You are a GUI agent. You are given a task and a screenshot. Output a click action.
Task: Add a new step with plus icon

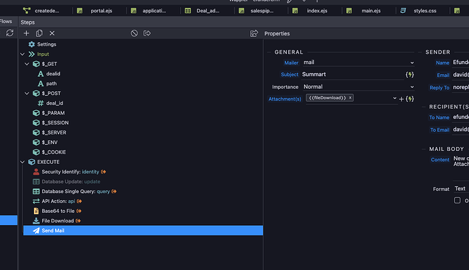click(x=27, y=33)
